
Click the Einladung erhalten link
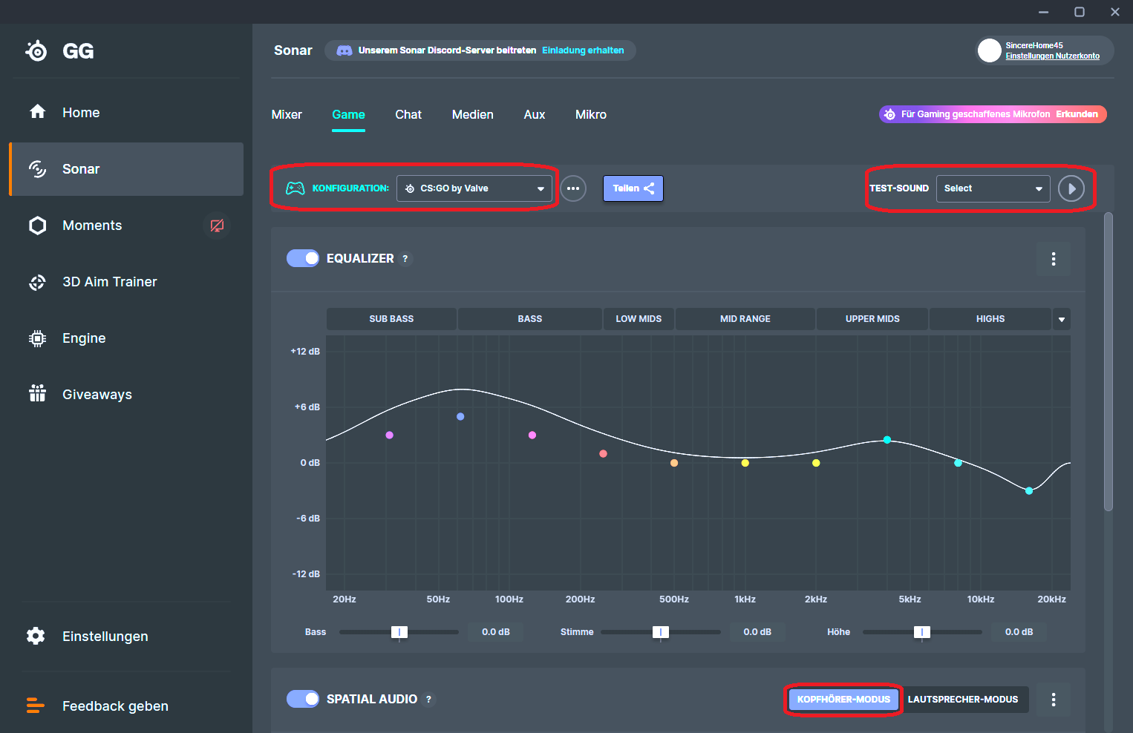pos(583,50)
